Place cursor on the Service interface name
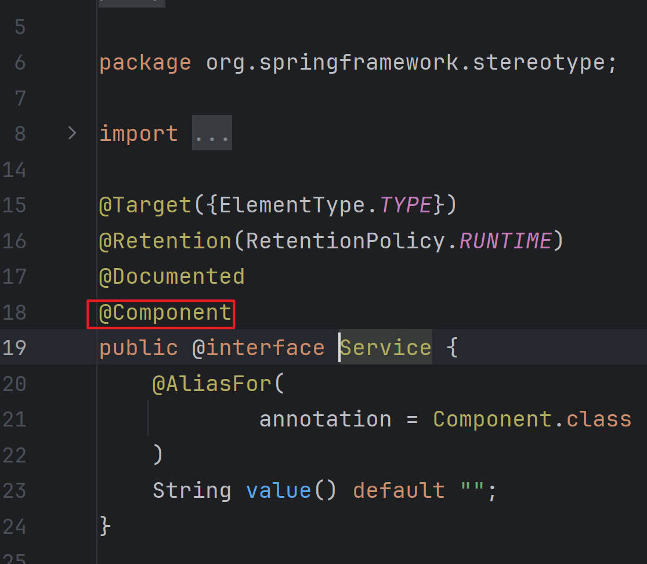 click(386, 348)
